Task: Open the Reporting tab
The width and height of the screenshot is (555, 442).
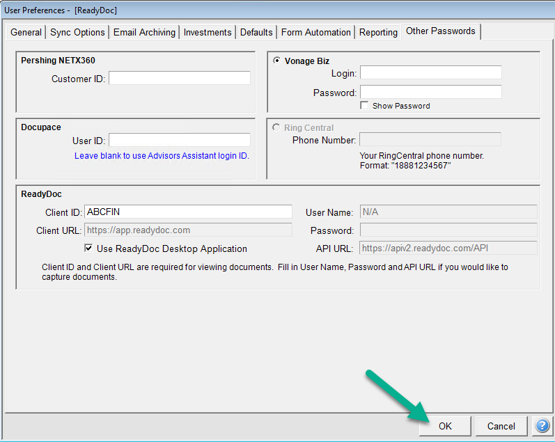Action: (378, 32)
